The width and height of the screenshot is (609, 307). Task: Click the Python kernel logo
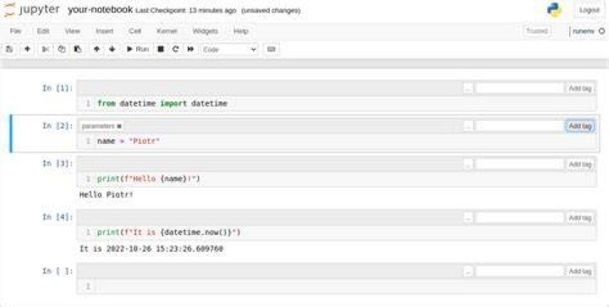pyautogui.click(x=554, y=10)
